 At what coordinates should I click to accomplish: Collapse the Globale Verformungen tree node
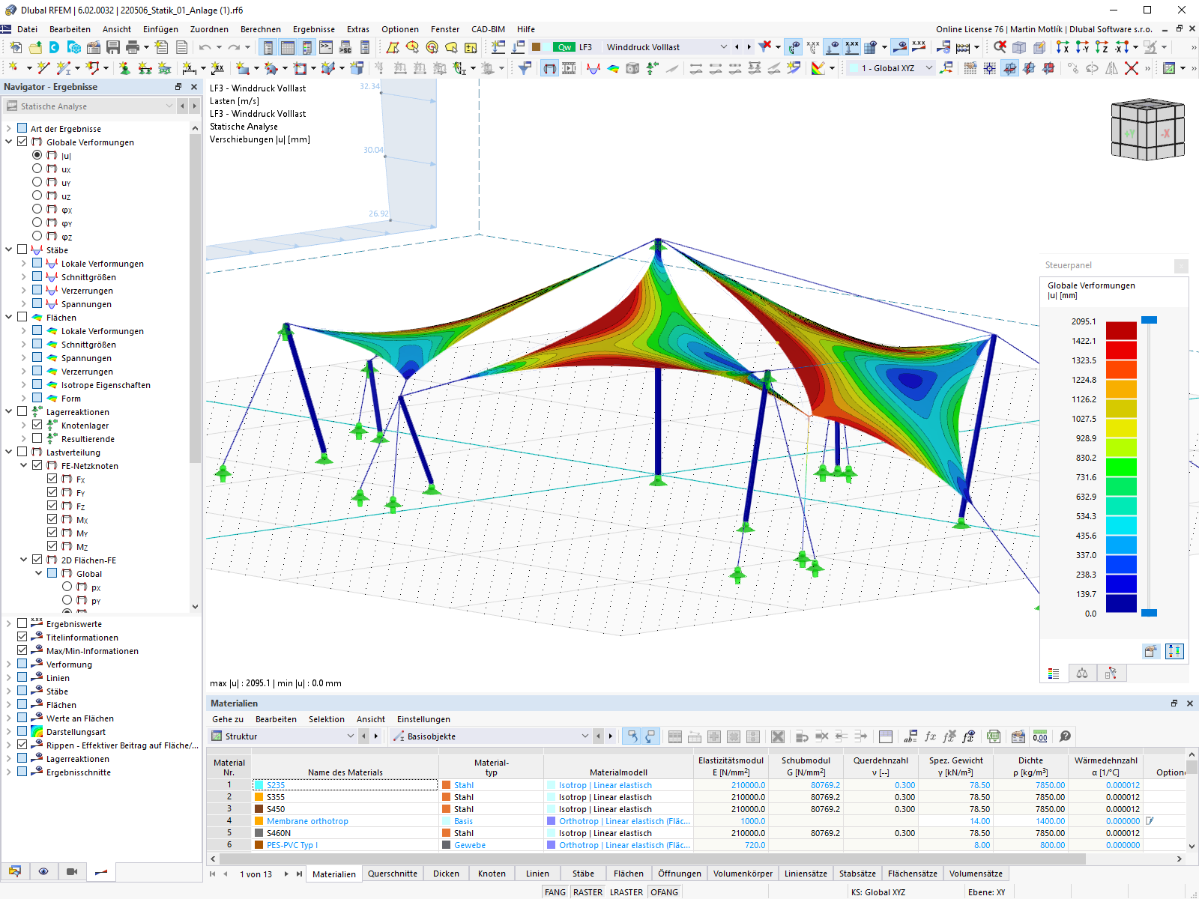[8, 142]
